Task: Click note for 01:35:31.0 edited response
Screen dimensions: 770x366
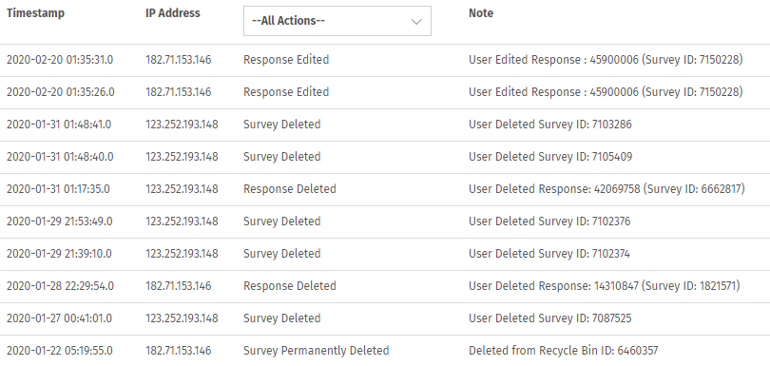Action: pos(606,60)
